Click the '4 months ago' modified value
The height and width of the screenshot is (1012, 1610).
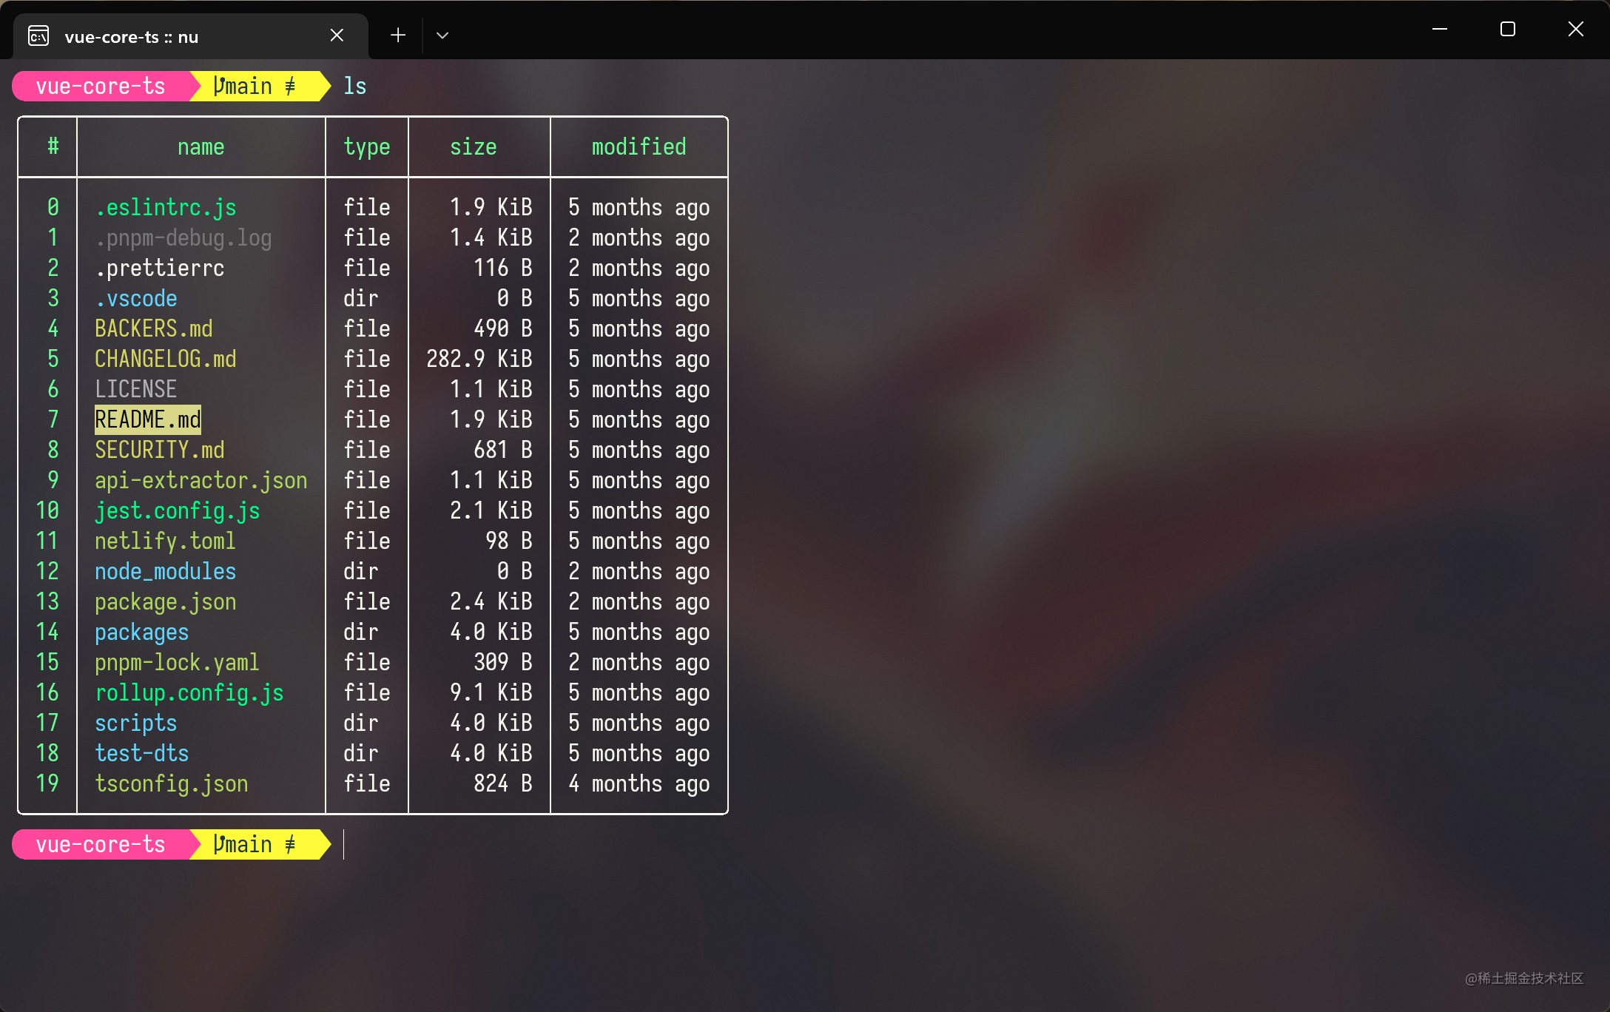click(x=639, y=784)
